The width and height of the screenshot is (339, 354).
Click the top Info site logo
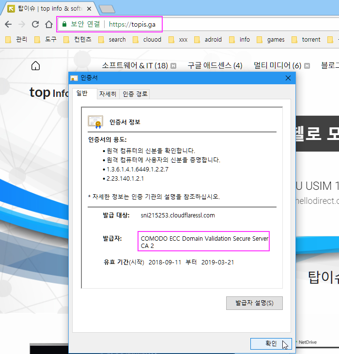(49, 93)
